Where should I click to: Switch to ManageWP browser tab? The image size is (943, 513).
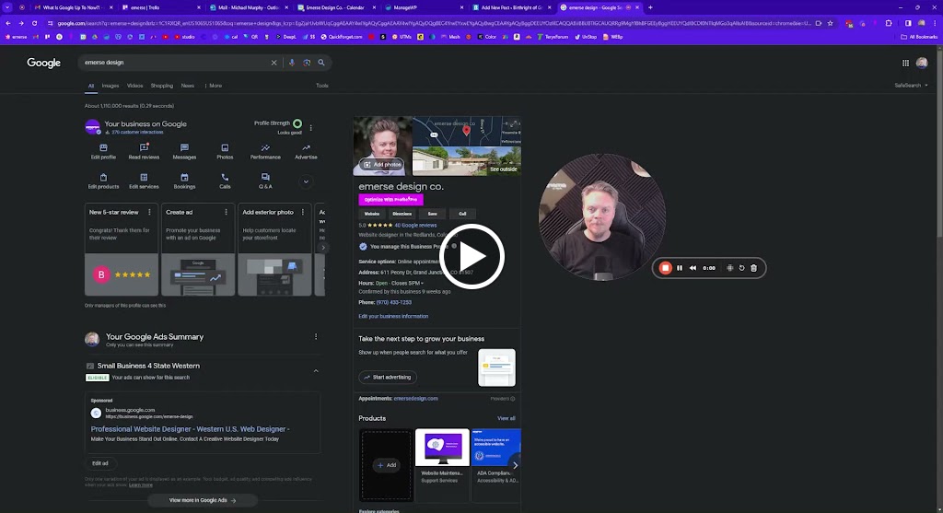(x=425, y=7)
